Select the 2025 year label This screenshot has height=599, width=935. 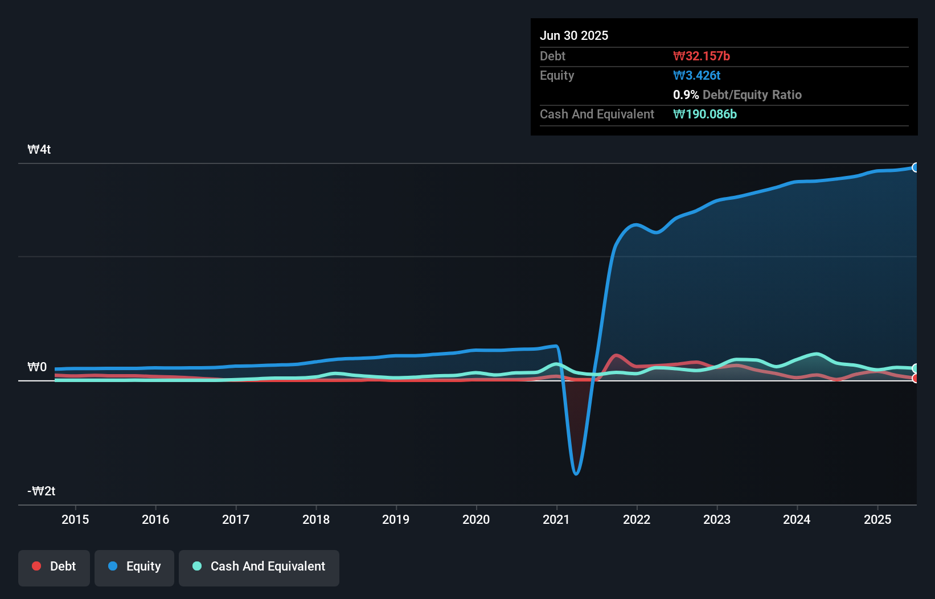(877, 519)
